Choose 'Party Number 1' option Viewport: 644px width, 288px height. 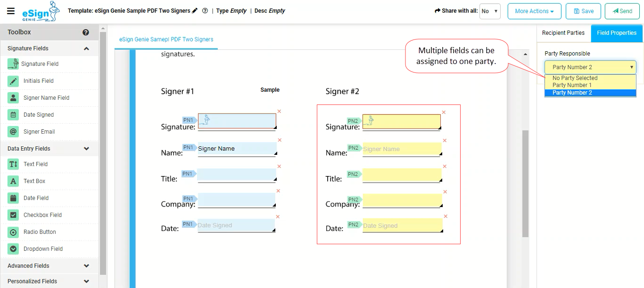coord(590,85)
